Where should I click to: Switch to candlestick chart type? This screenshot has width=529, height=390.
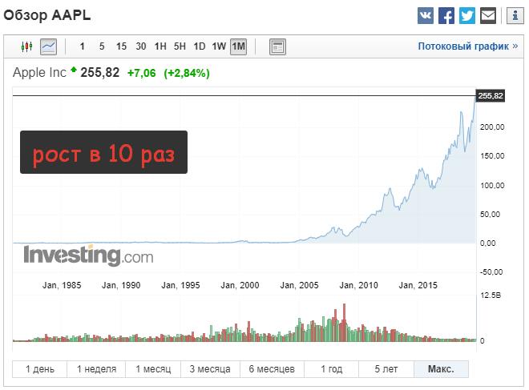click(x=27, y=46)
